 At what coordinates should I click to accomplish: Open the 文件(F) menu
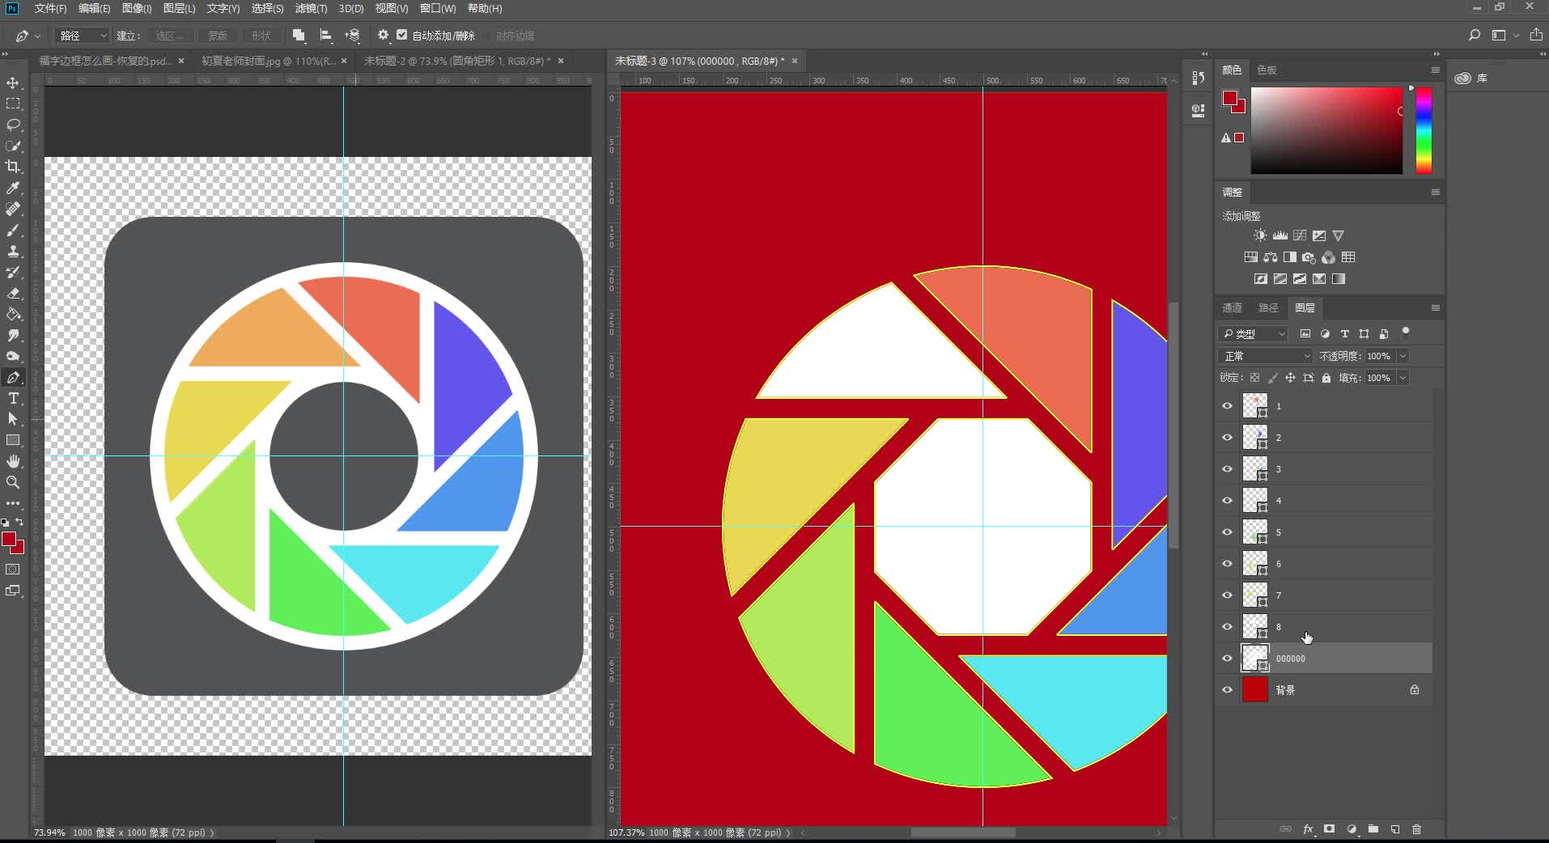click(50, 8)
